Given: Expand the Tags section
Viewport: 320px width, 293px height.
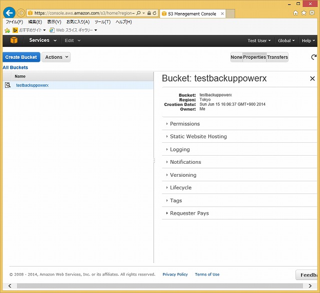Looking at the screenshot, I should pos(175,201).
